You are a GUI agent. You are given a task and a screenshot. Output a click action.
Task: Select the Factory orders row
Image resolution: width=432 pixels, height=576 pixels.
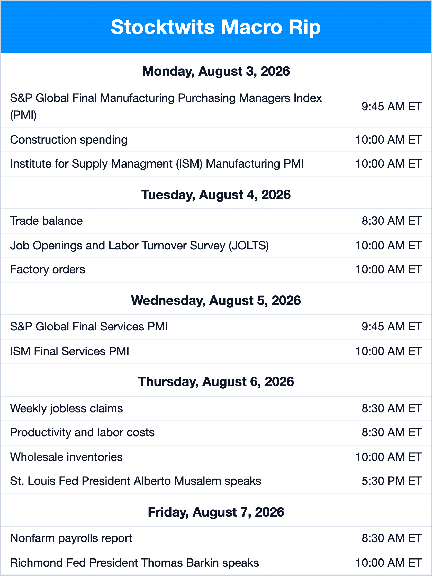216,269
